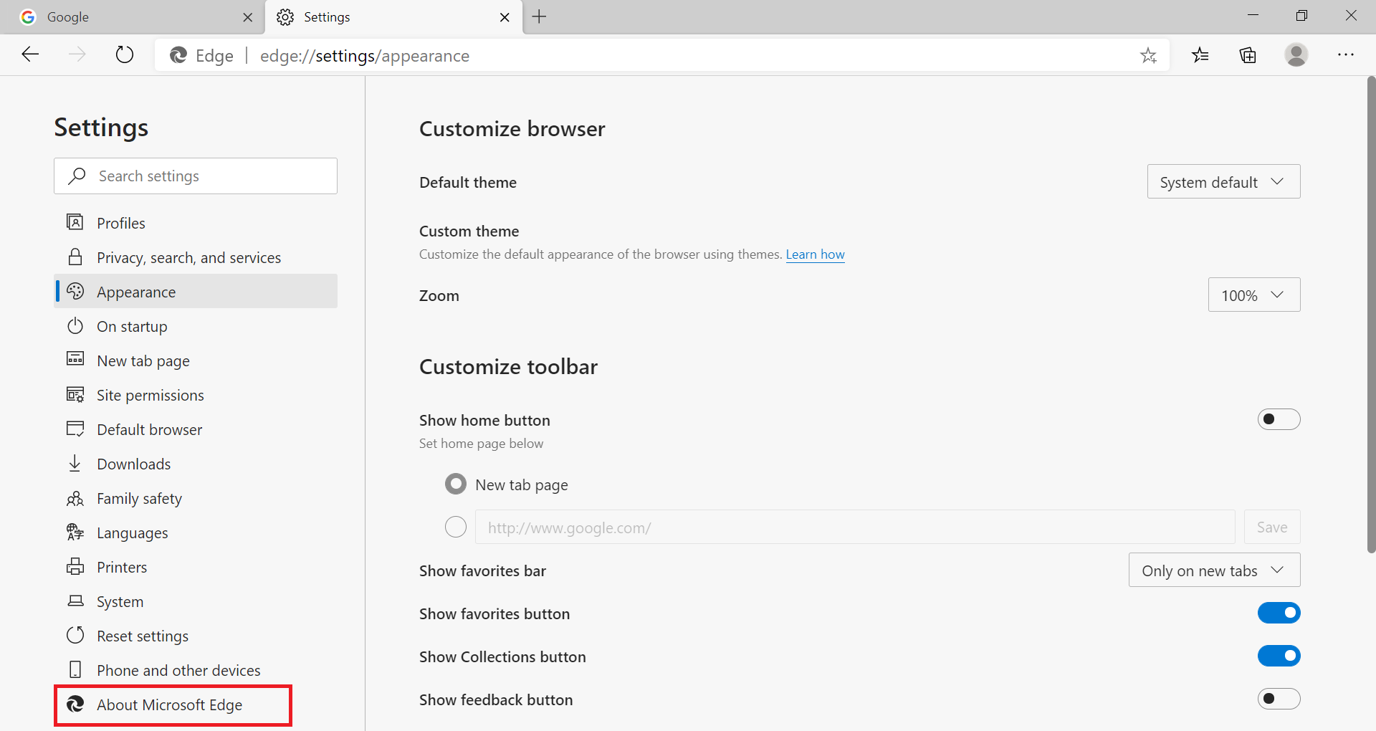
Task: Reload the page with the refresh icon
Action: tap(125, 54)
